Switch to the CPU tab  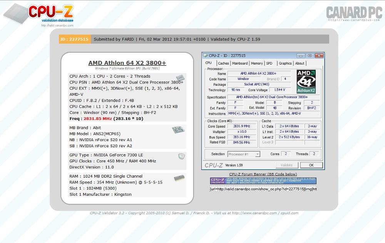pos(208,63)
